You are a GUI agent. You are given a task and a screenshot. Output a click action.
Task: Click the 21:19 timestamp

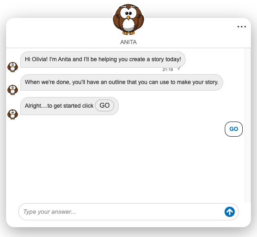click(168, 70)
